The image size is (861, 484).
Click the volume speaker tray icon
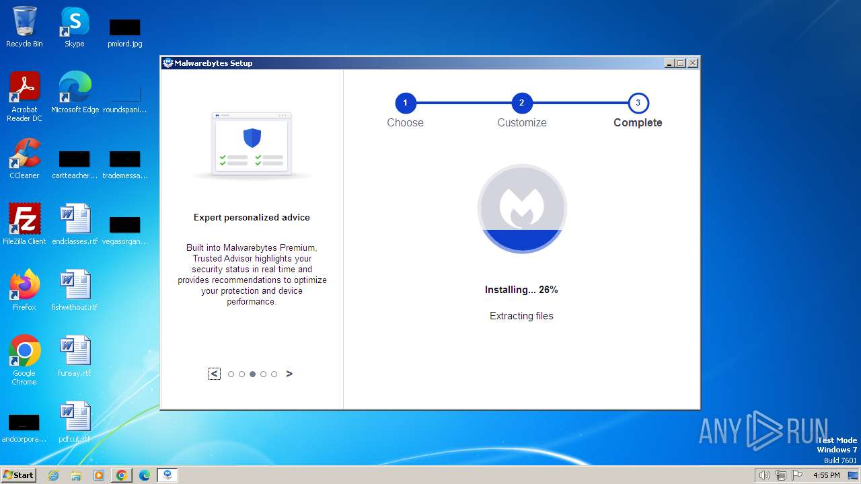click(764, 475)
